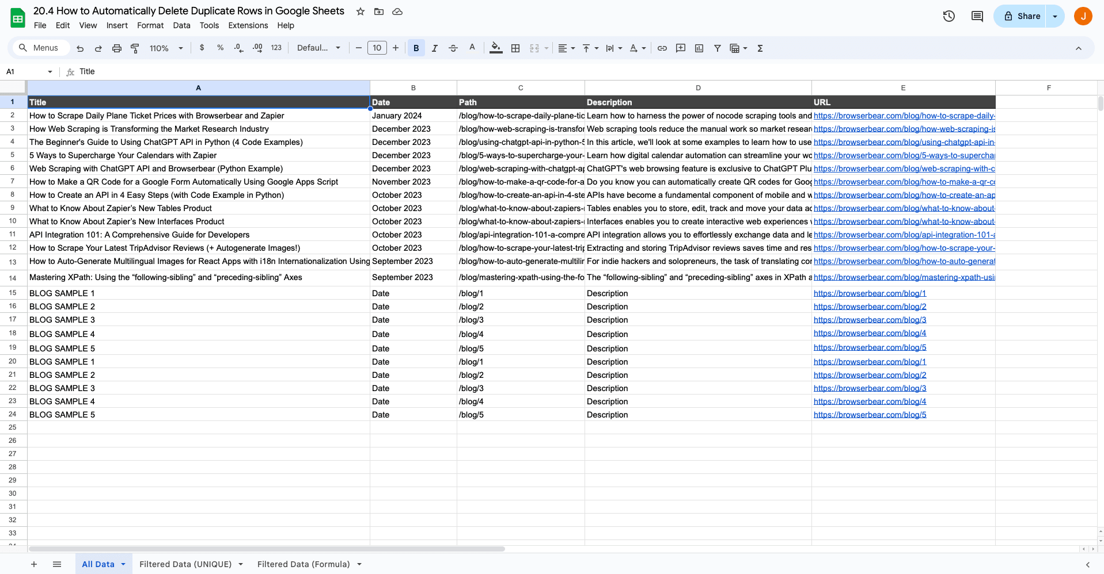Open the font family dropdown
Viewport: 1104px width, 574px height.
tap(318, 48)
